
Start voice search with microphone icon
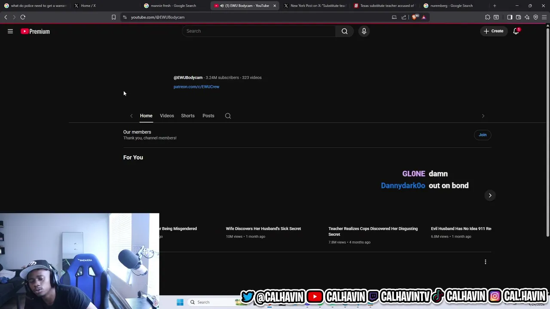click(364, 31)
